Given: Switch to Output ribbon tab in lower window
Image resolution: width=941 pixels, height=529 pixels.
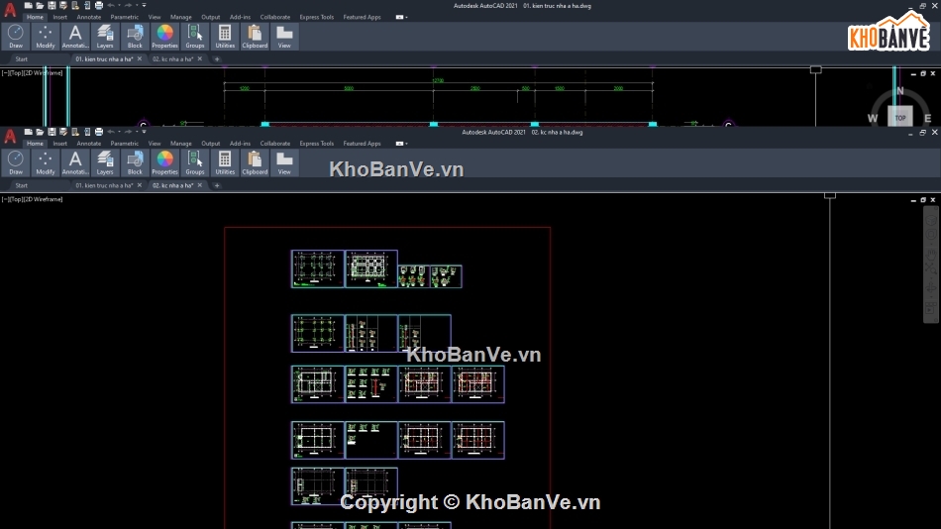Looking at the screenshot, I should click(x=211, y=144).
